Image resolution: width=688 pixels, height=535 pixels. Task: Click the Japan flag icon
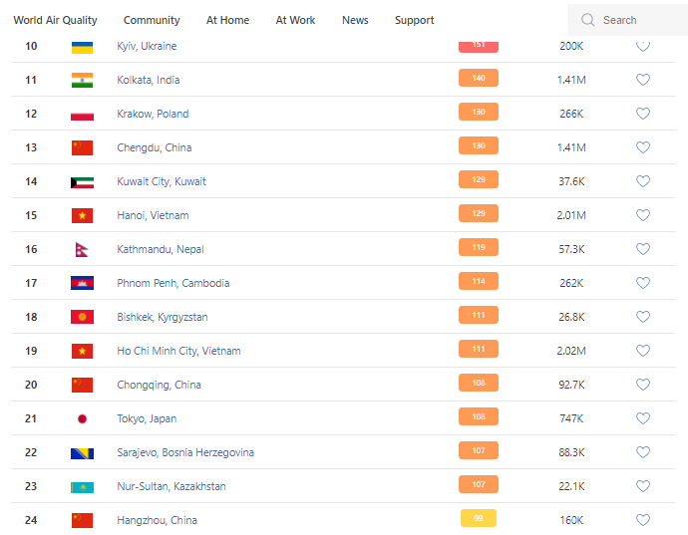pos(82,418)
